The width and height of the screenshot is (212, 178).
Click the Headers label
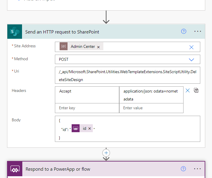(19, 91)
